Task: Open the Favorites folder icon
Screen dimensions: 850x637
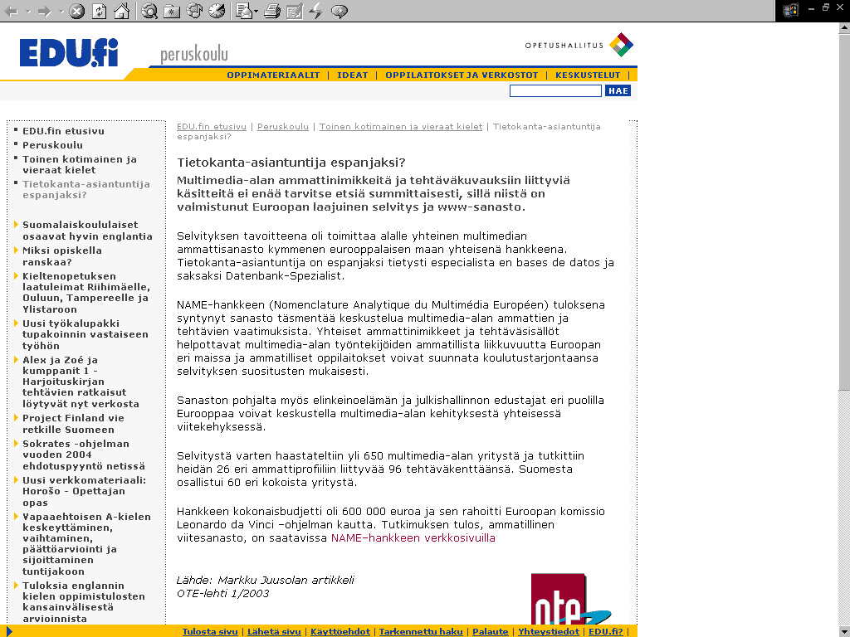Action: (172, 11)
